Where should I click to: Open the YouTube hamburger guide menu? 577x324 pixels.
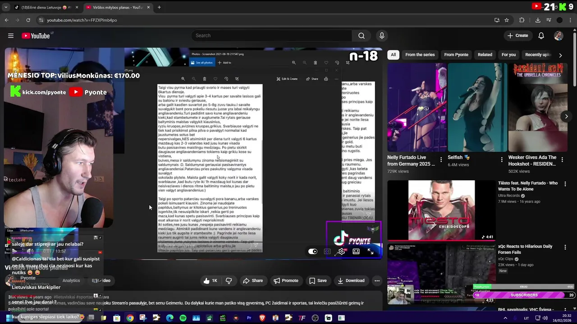click(11, 36)
